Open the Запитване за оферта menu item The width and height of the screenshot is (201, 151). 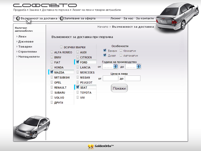pyautogui.click(x=80, y=18)
